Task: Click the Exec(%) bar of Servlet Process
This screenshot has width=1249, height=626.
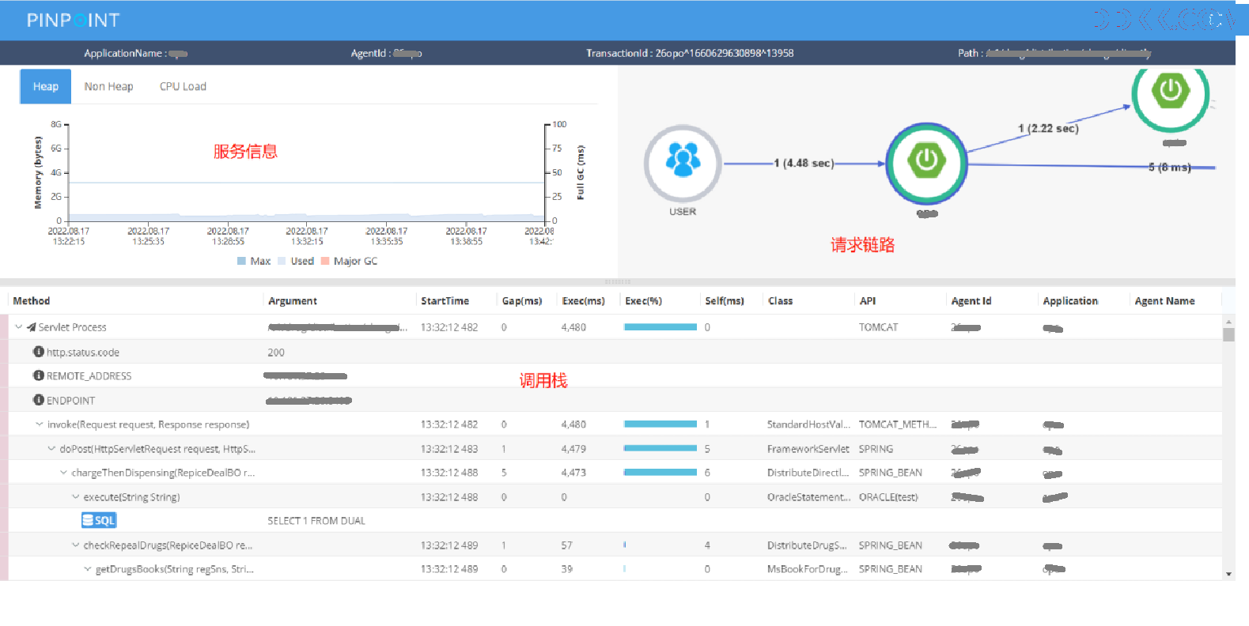Action: click(x=660, y=326)
